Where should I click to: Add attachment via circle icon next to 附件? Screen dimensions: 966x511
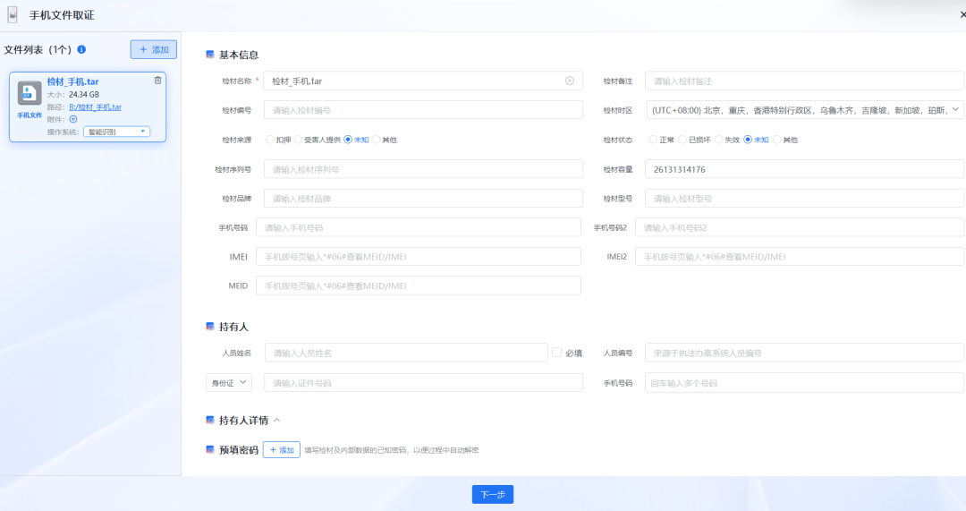click(73, 119)
